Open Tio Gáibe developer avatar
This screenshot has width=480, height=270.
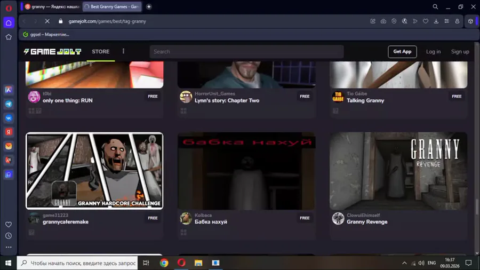[x=338, y=97]
